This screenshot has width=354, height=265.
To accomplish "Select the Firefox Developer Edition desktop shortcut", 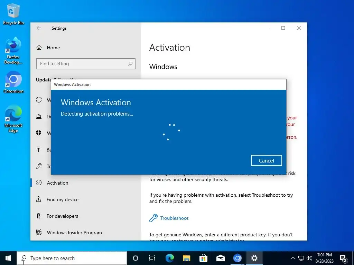I will coord(13,51).
